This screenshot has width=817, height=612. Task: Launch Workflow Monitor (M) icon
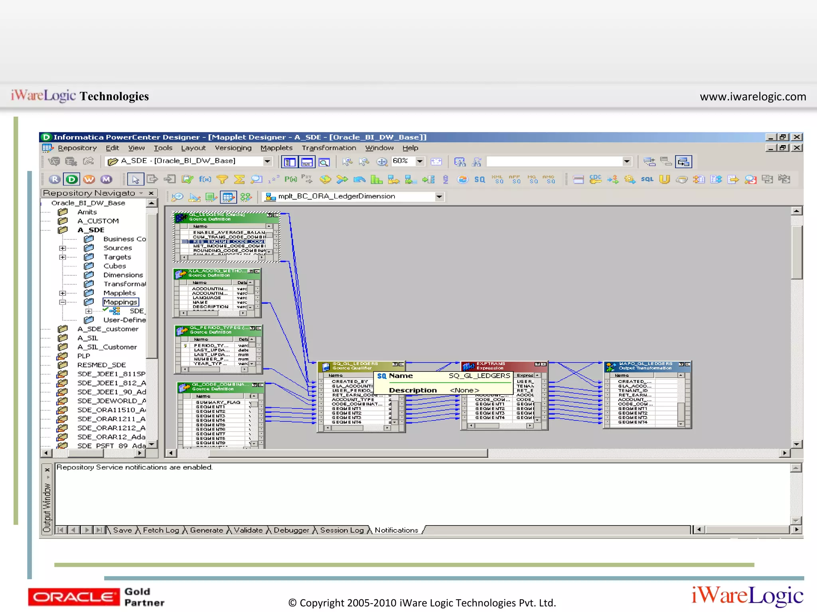pyautogui.click(x=106, y=179)
